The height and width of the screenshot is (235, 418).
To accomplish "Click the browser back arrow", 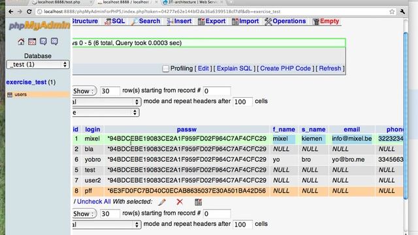I will pos(10,12).
